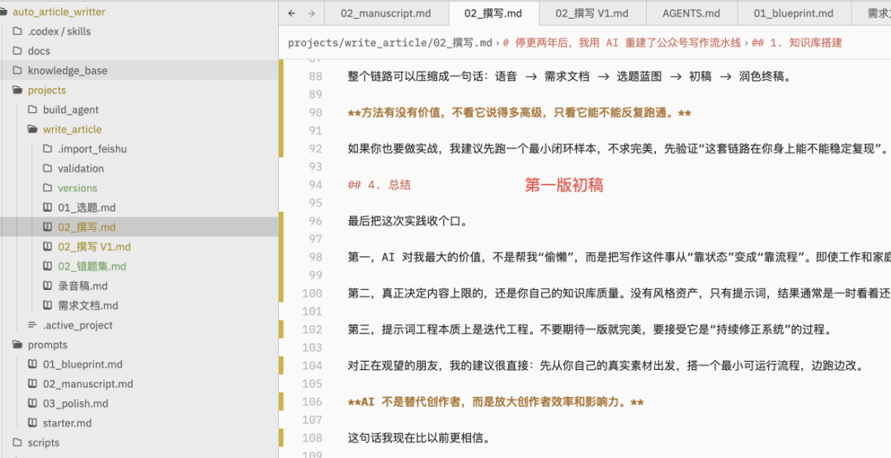891x458 pixels.
Task: Click the line beginning 第三，提示词工程
Action: click(x=589, y=329)
